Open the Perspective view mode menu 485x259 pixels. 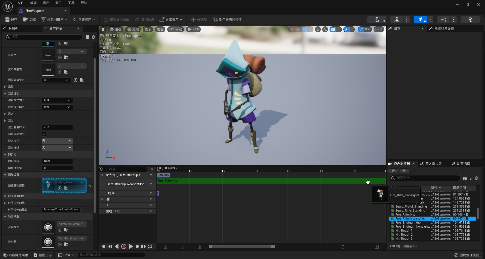pos(115,29)
